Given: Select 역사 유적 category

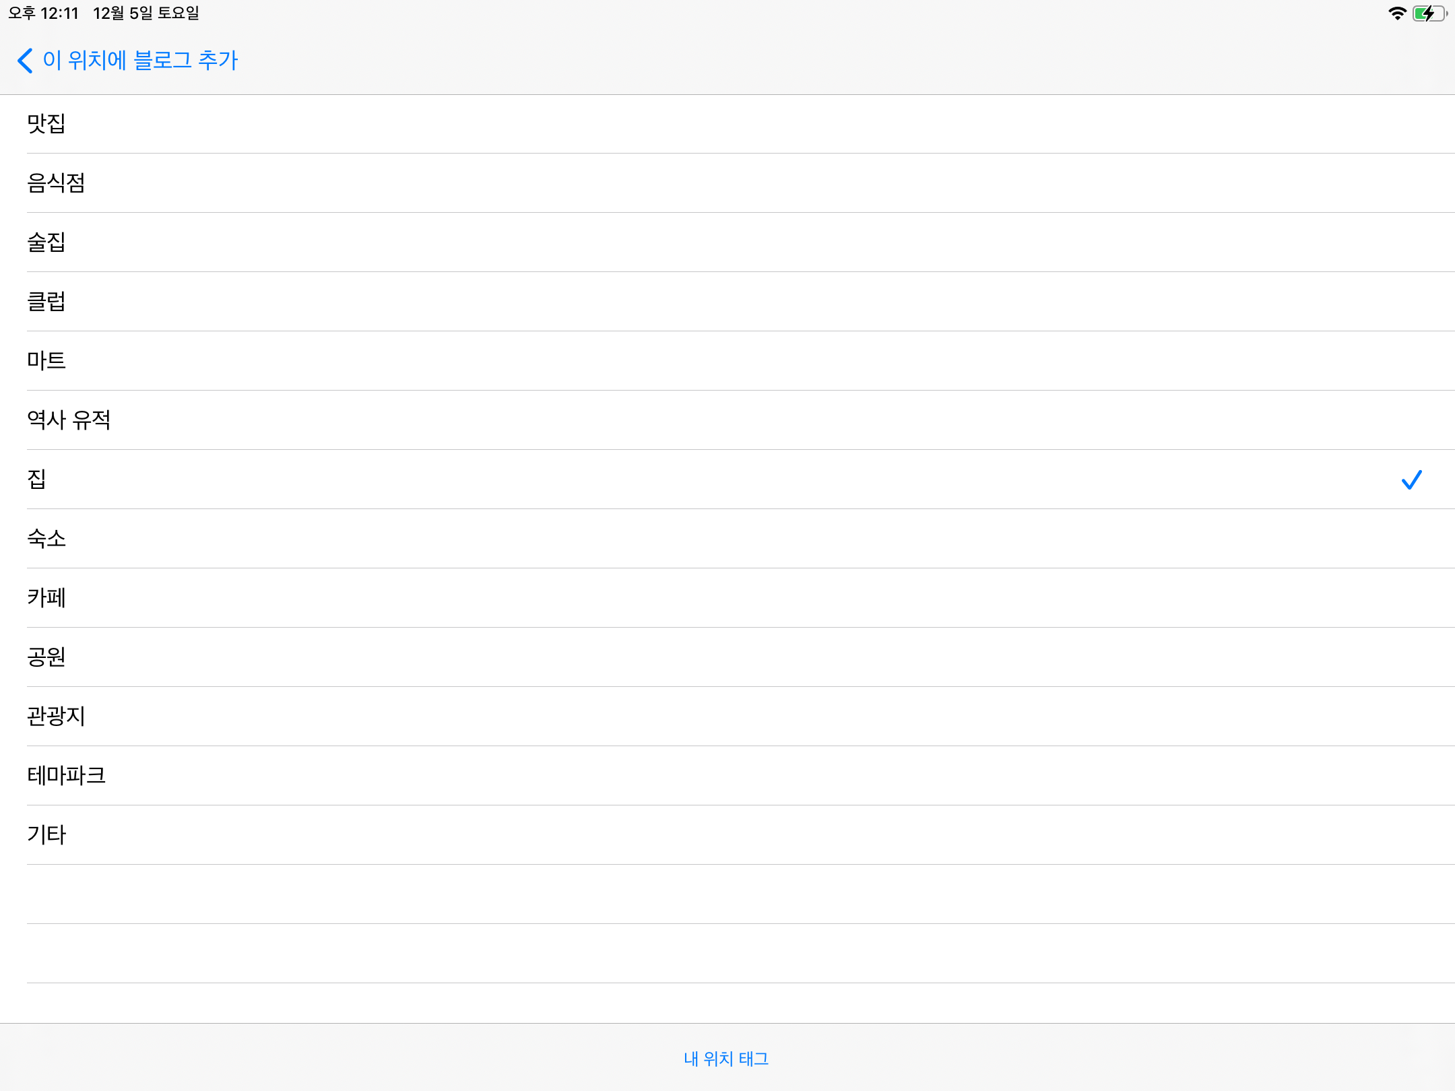Looking at the screenshot, I should pos(69,420).
